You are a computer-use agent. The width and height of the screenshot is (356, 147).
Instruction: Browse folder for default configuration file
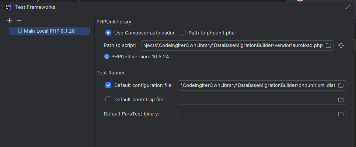pyautogui.click(x=341, y=85)
